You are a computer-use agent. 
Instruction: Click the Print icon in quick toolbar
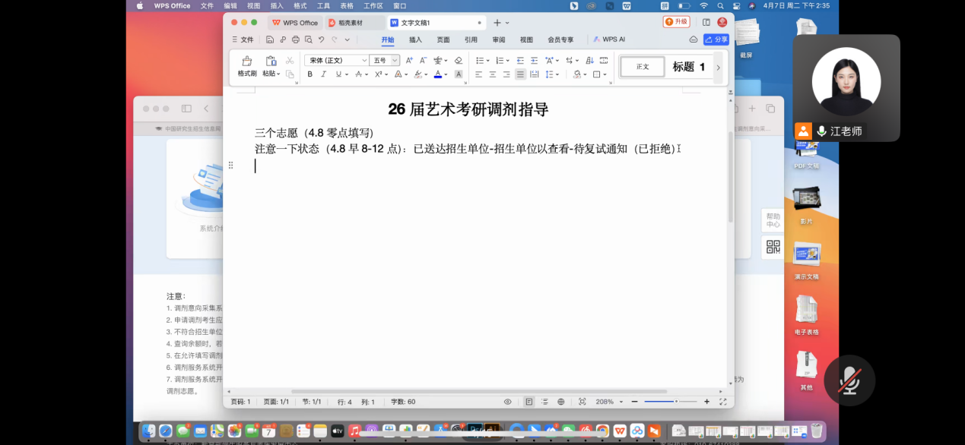tap(296, 39)
